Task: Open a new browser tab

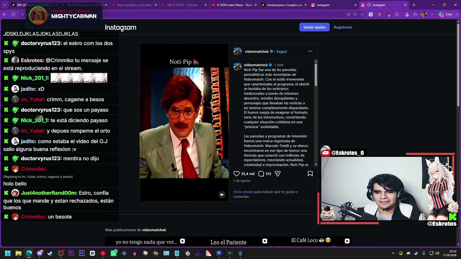Action: (x=414, y=5)
